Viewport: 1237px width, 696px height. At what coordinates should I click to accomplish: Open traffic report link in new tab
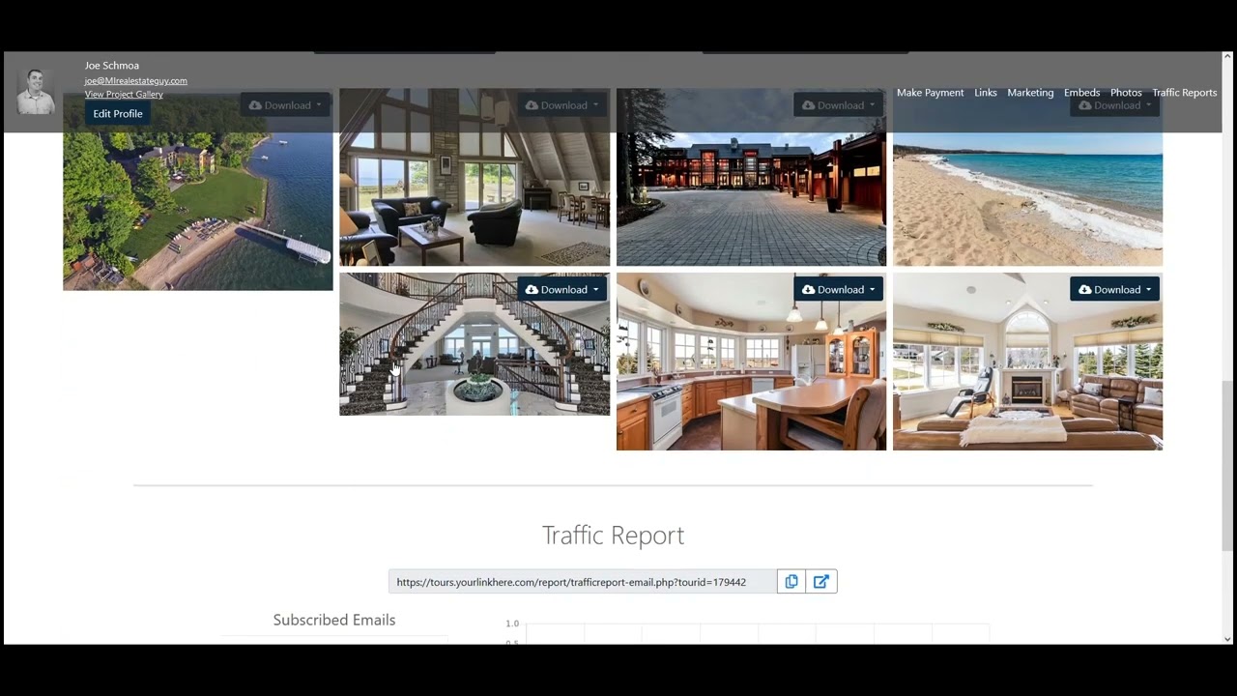(821, 582)
